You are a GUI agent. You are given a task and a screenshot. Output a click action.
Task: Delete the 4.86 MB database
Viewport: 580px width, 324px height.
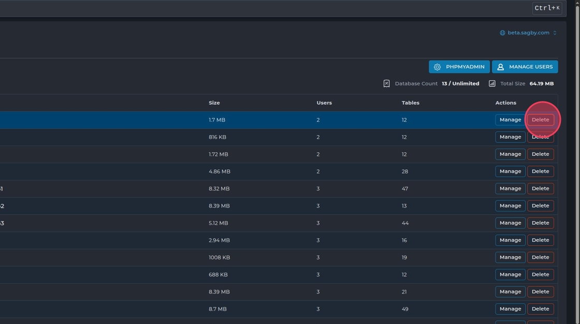pos(540,171)
